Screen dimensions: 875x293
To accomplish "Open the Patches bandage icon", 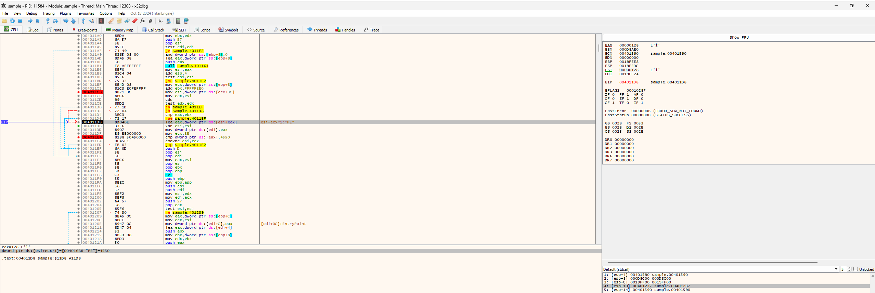I will pyautogui.click(x=111, y=21).
